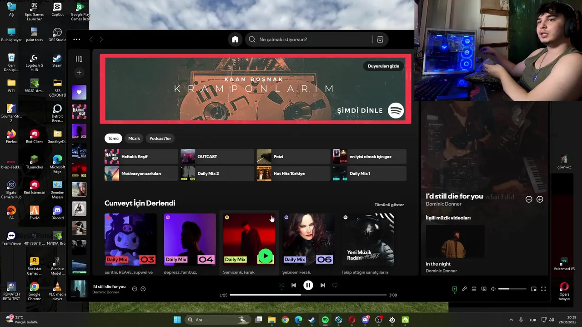
Task: Enter full screen player mode
Action: pyautogui.click(x=543, y=289)
